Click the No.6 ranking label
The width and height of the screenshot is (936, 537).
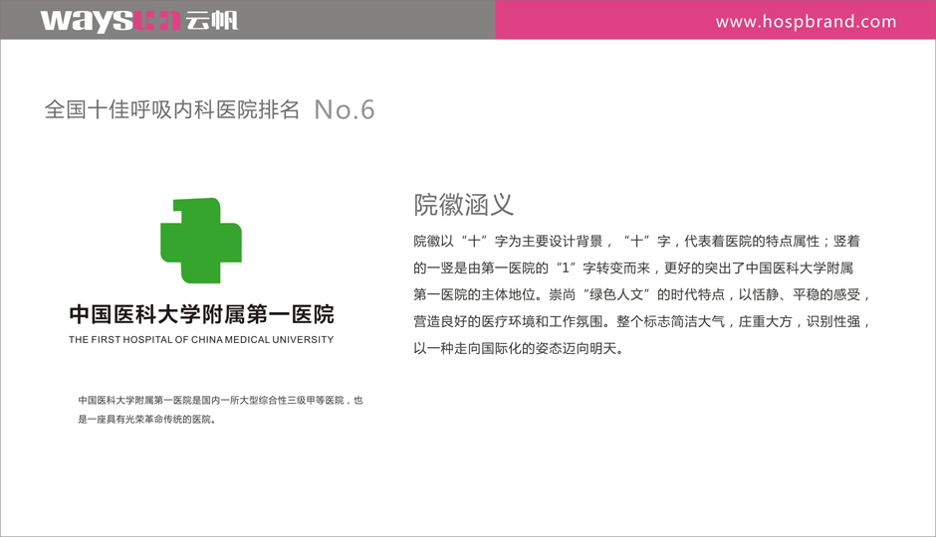pos(345,109)
